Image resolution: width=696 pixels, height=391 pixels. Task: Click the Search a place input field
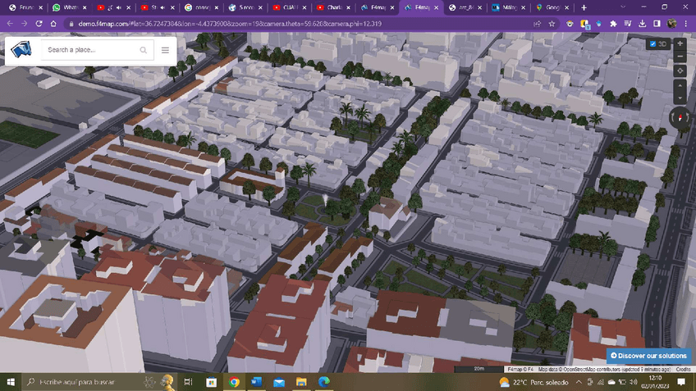click(x=90, y=50)
